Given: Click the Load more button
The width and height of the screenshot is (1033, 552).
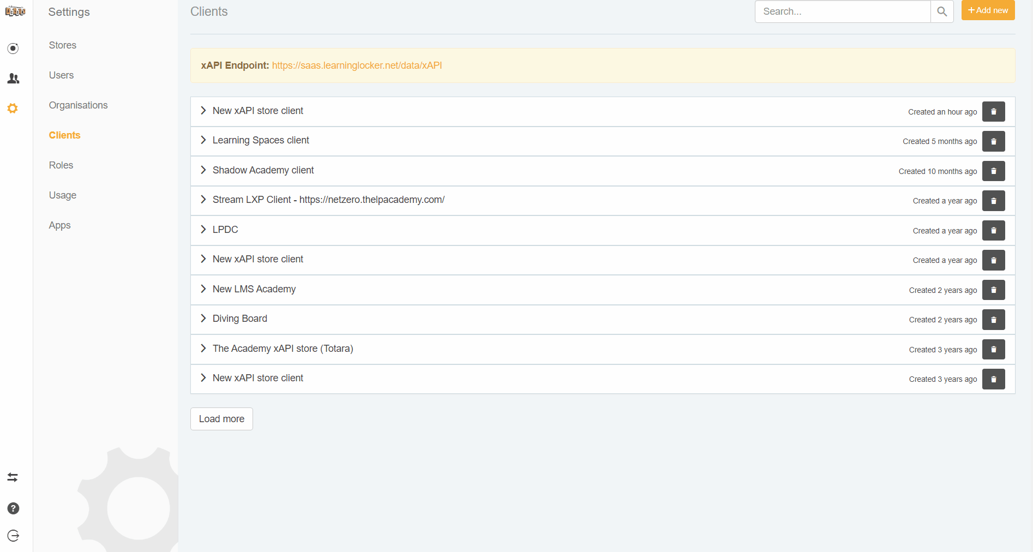Looking at the screenshot, I should point(221,419).
